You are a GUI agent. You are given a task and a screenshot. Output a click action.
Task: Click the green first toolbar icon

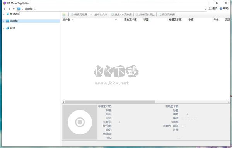[x=64, y=15]
